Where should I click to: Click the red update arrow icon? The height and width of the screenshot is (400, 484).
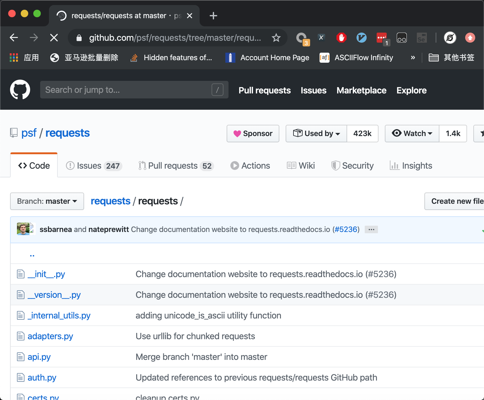pos(470,38)
